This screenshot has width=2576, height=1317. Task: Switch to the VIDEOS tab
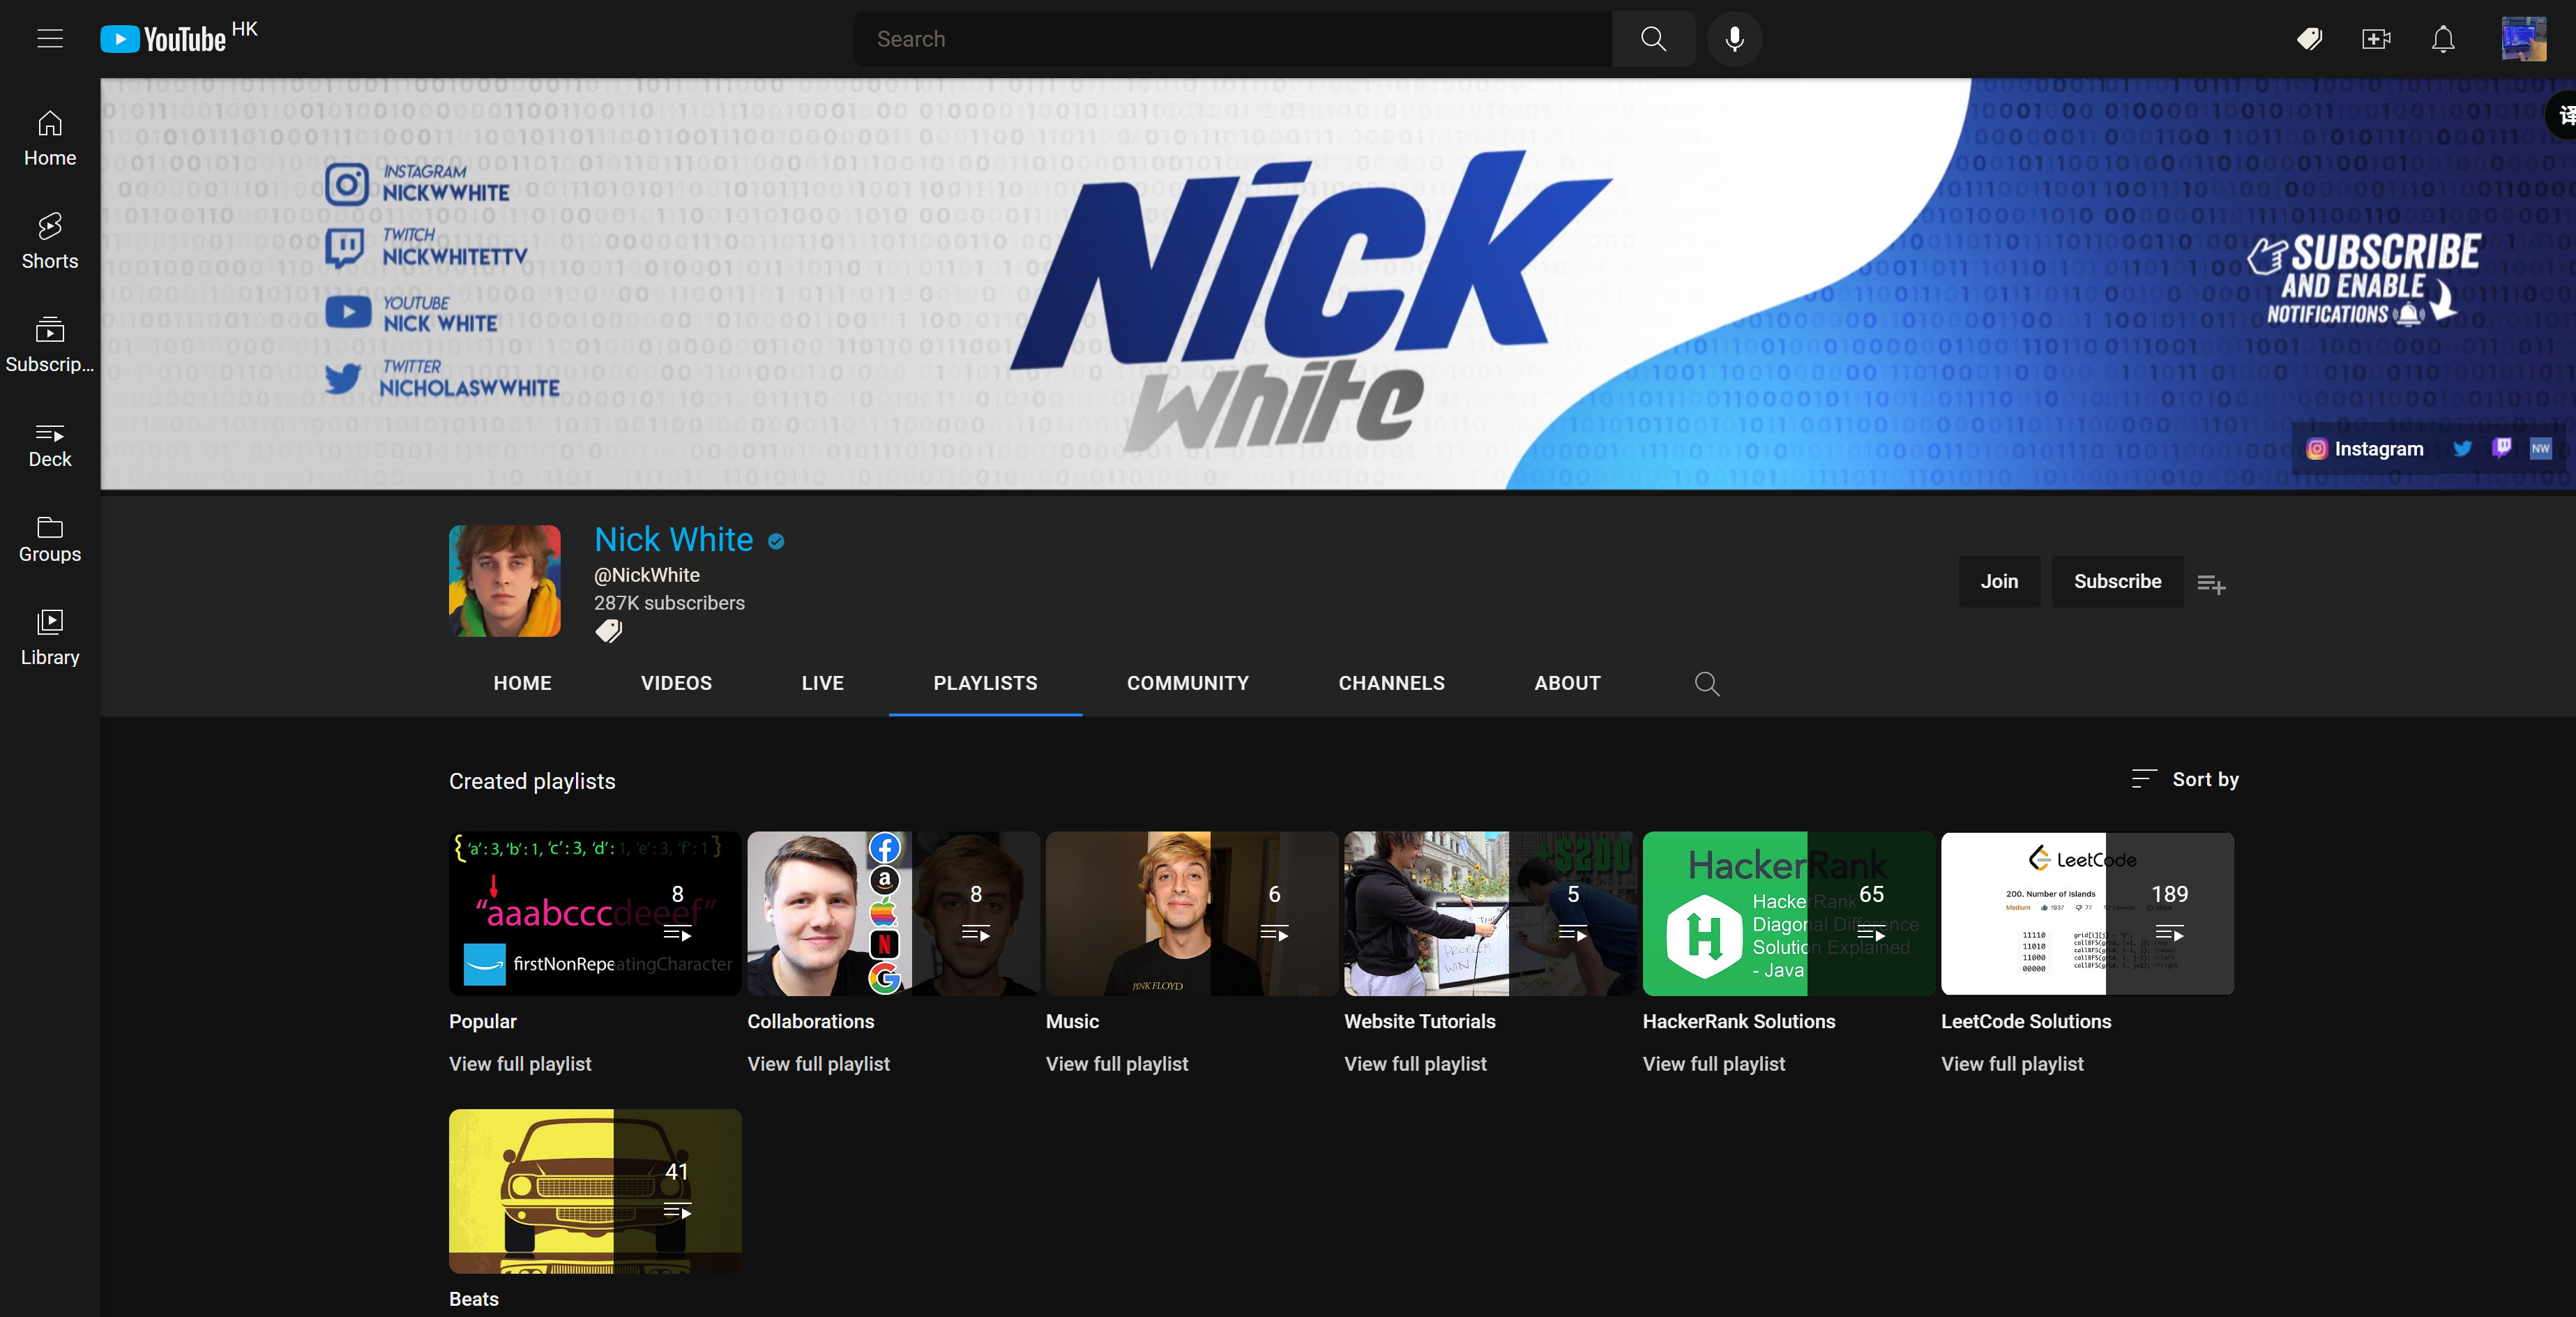pyautogui.click(x=676, y=683)
